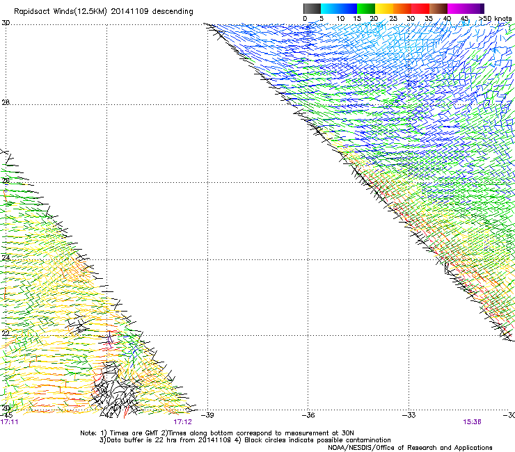Viewport: 515px width, 452px height.
Task: Click the latitude label 24
Action: [x=6, y=258]
